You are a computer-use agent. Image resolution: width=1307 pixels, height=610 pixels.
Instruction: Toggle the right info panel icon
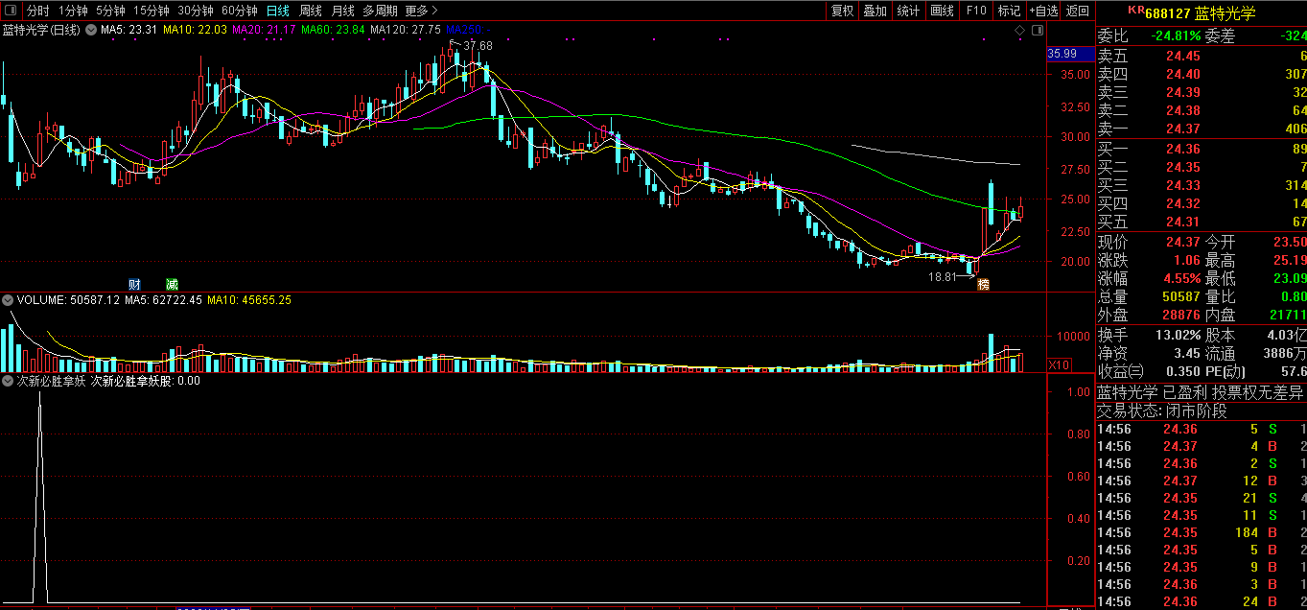point(1037,32)
